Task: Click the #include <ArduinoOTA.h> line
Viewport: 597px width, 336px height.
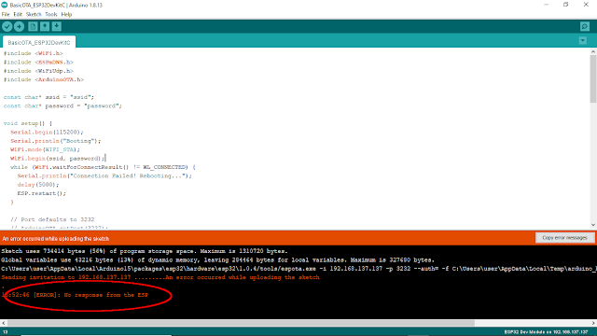Action: [x=44, y=79]
